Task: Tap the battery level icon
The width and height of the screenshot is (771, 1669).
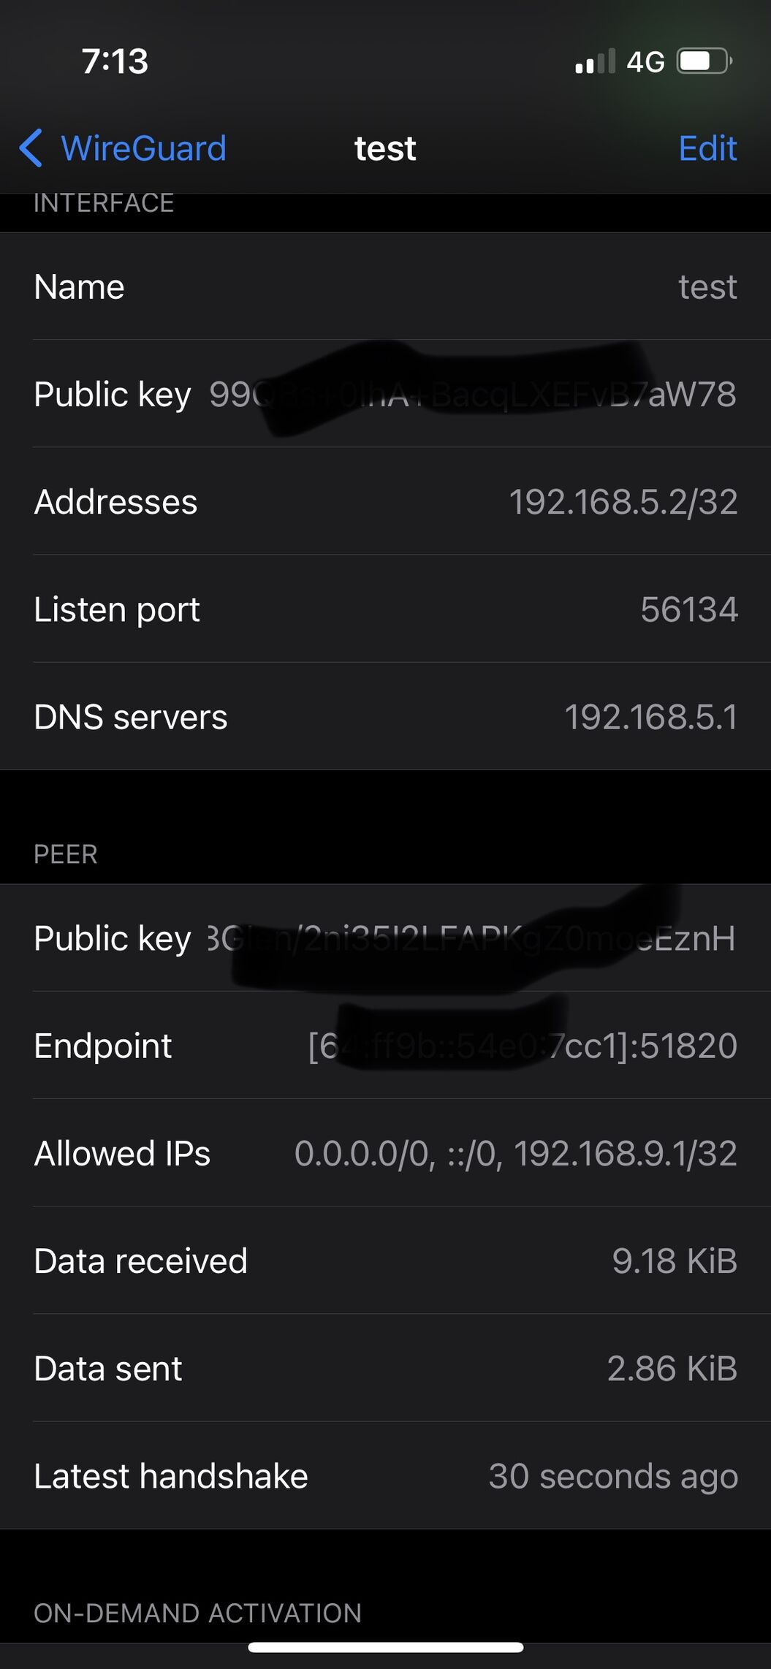Action: [x=704, y=61]
